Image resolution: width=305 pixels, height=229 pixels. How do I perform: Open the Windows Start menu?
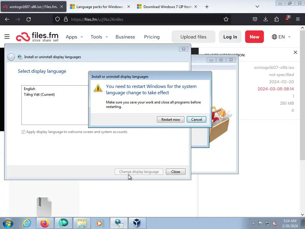[x=8, y=223]
